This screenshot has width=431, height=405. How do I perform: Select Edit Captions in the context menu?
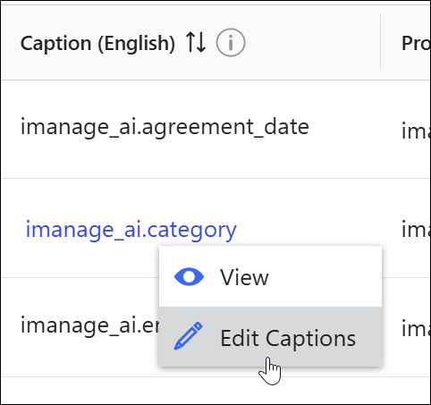(270, 337)
